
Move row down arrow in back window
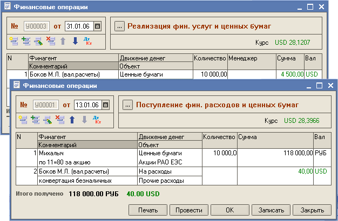pos(75,41)
